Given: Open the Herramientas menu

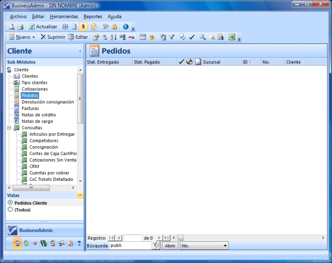Looking at the screenshot, I should coord(64,17).
